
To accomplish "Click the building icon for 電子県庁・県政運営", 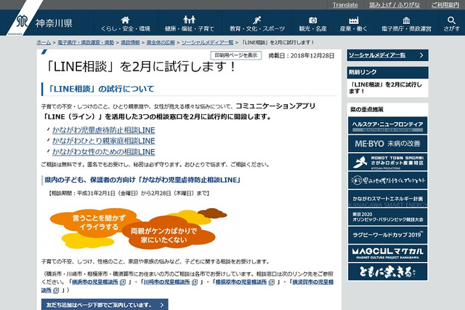I will [x=406, y=20].
